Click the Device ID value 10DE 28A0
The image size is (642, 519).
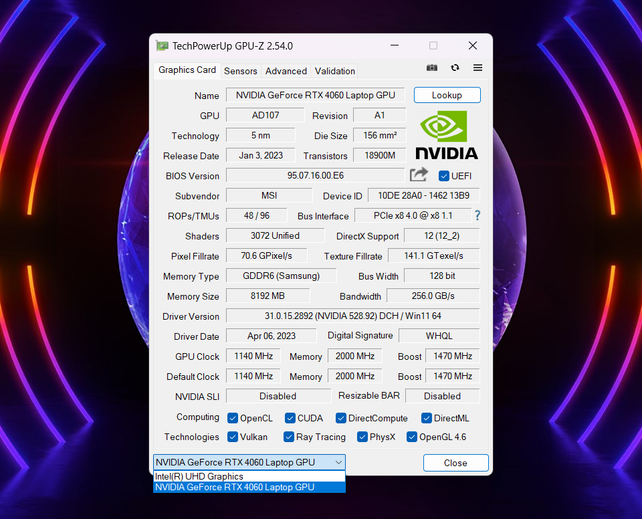click(x=424, y=195)
